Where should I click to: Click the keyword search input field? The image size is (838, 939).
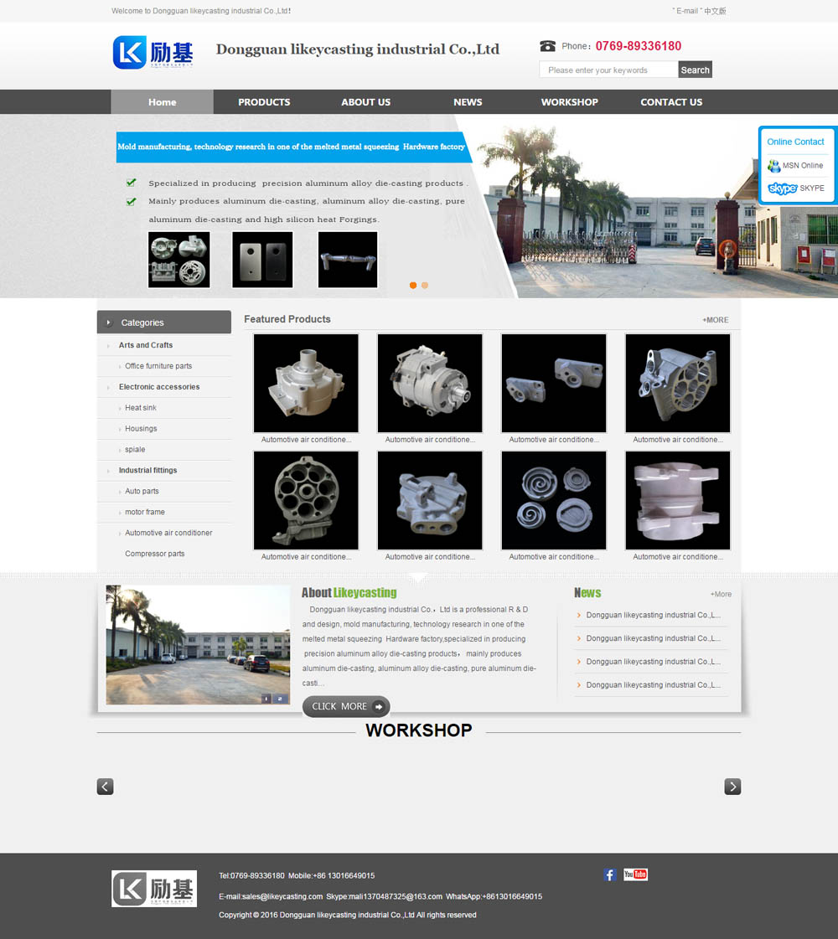[608, 70]
